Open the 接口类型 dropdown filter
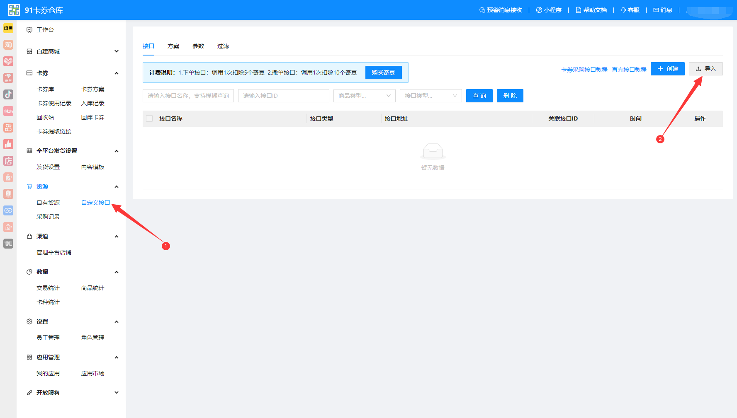 431,96
